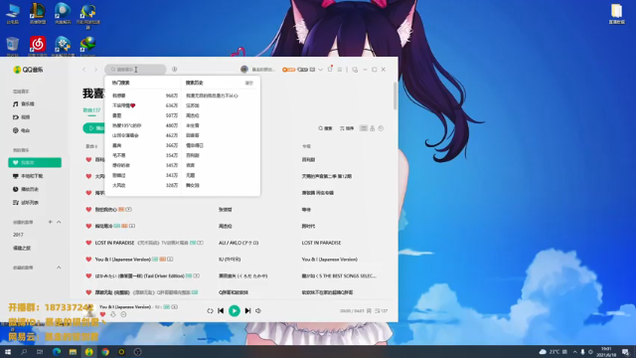Viewport: 636px width, 358px height.
Task: Open the Radio section in the sidebar
Action: [22, 130]
